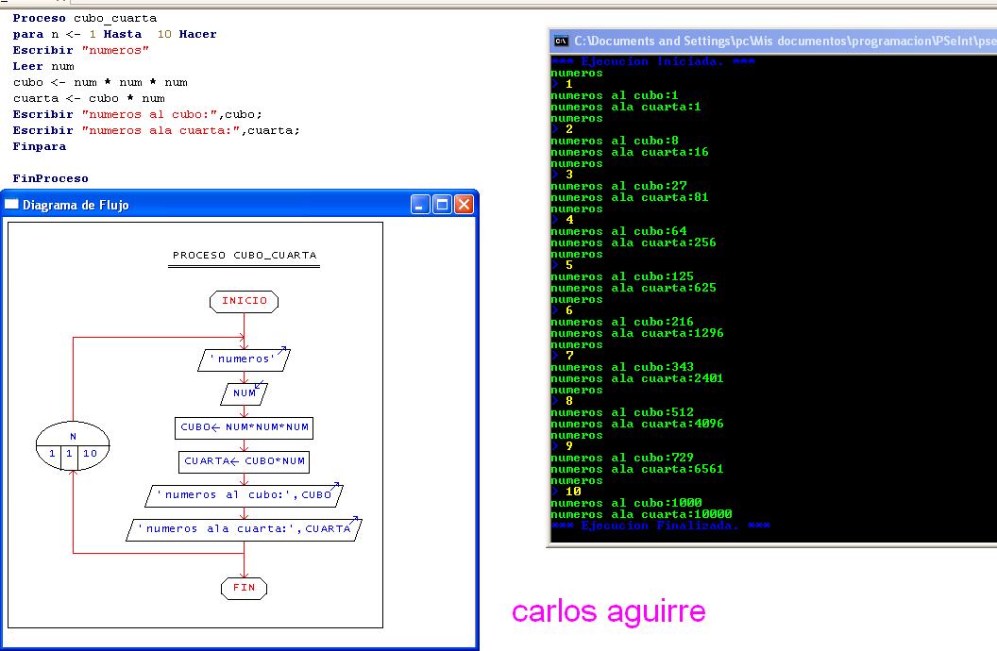Click the Escribir "numeros ala cuarta:",cuarta line
The image size is (997, 651).
point(157,130)
